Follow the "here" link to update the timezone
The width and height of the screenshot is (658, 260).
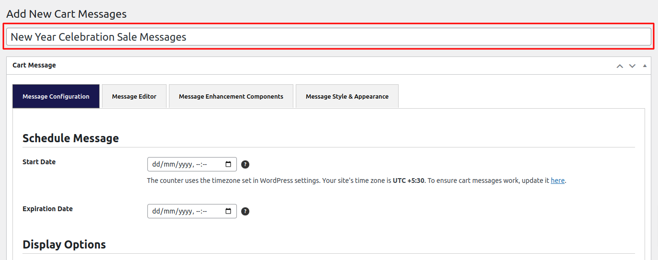point(558,181)
